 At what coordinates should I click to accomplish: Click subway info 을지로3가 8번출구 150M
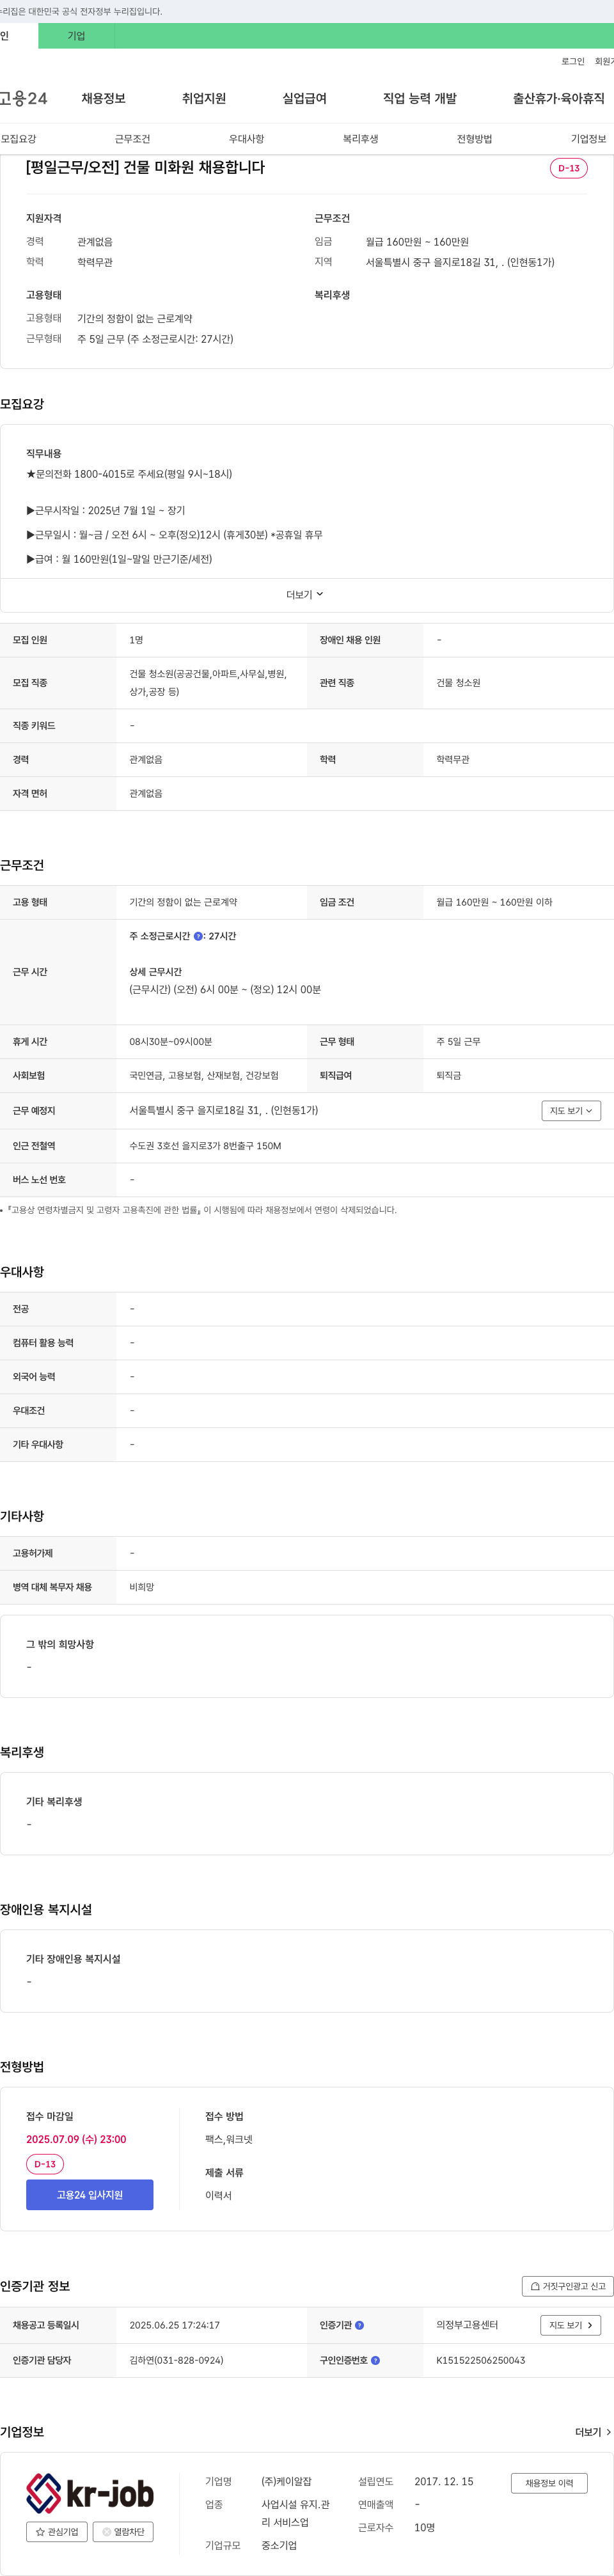pyautogui.click(x=205, y=1146)
